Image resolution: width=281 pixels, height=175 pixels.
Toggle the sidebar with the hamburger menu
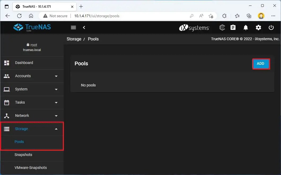coord(73,27)
